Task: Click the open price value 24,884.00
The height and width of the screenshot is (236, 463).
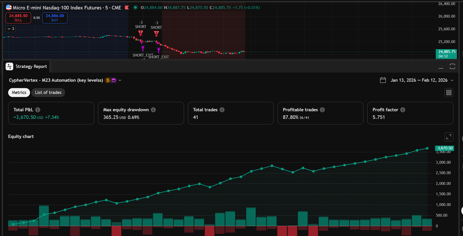Action: [x=154, y=7]
